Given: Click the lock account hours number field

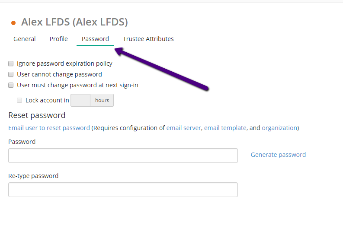Looking at the screenshot, I should tap(80, 100).
